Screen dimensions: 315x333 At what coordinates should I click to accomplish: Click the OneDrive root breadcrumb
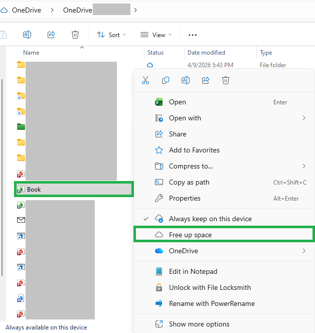point(27,10)
